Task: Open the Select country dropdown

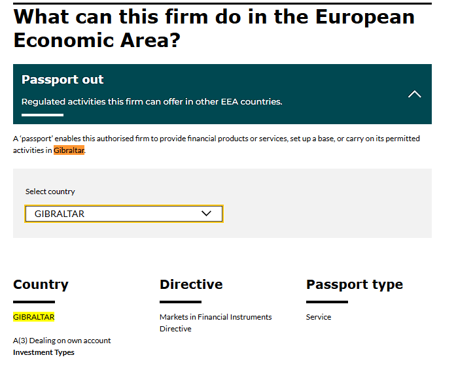Action: pyautogui.click(x=124, y=214)
